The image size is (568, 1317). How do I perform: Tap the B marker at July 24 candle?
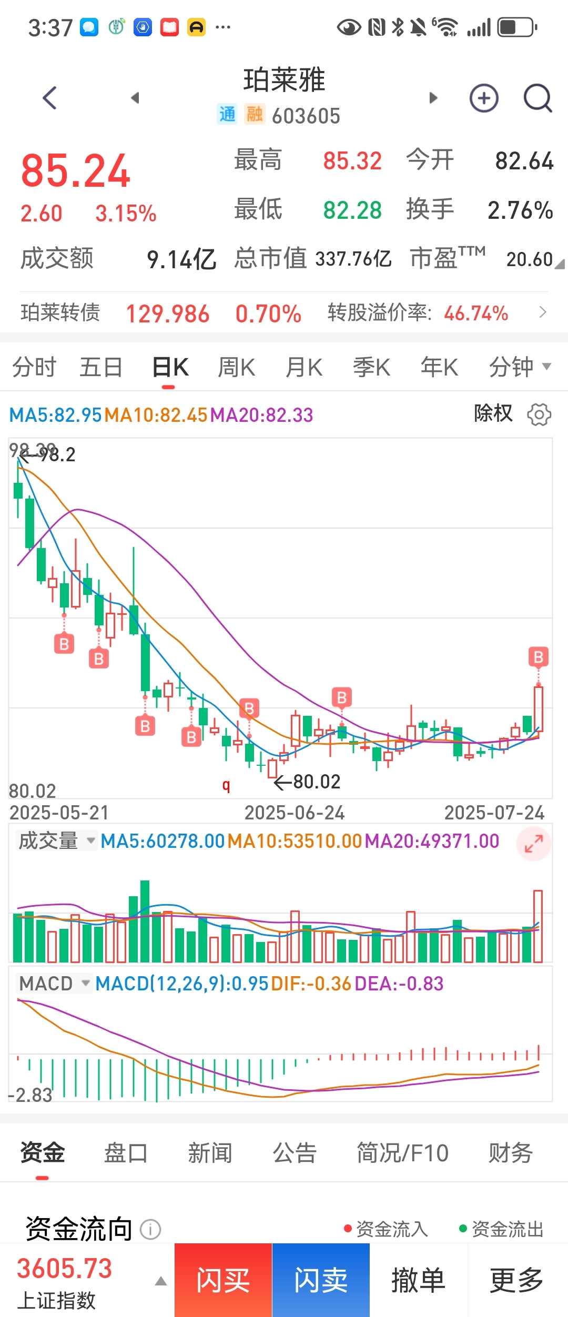point(539,657)
